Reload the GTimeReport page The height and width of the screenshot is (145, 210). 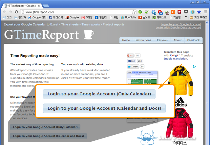16,12
